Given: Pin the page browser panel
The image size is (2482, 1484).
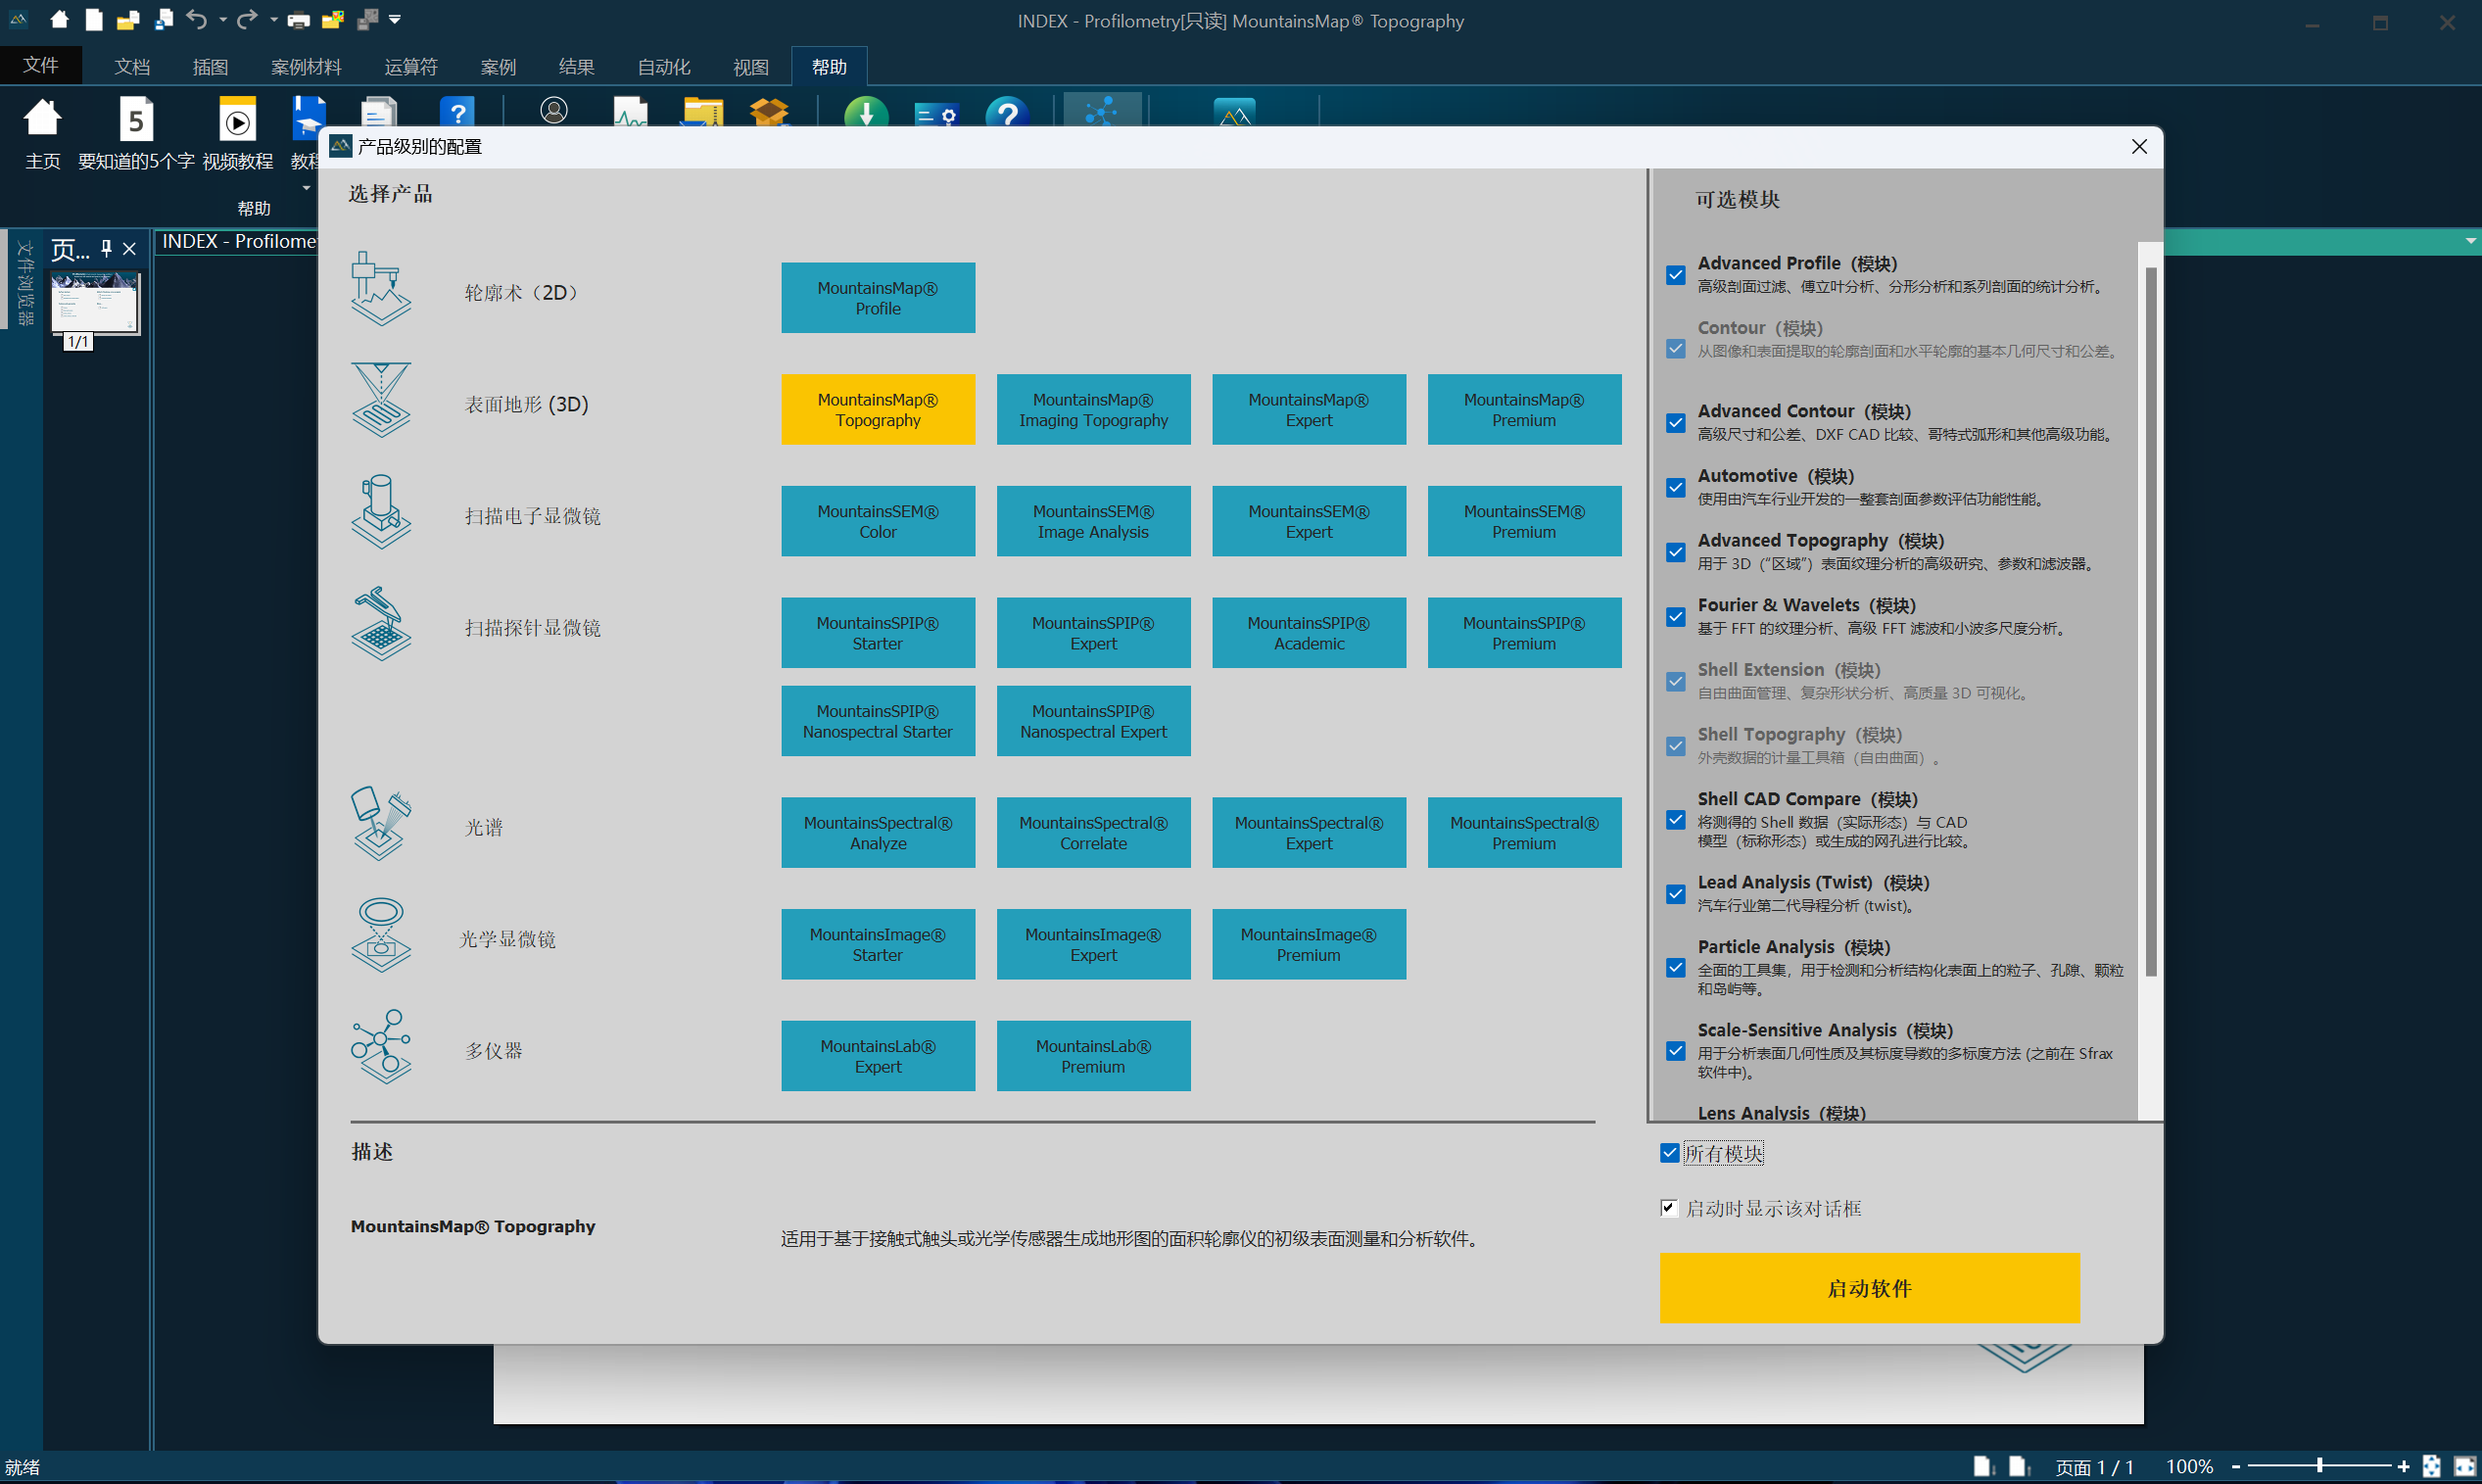Looking at the screenshot, I should (x=106, y=248).
